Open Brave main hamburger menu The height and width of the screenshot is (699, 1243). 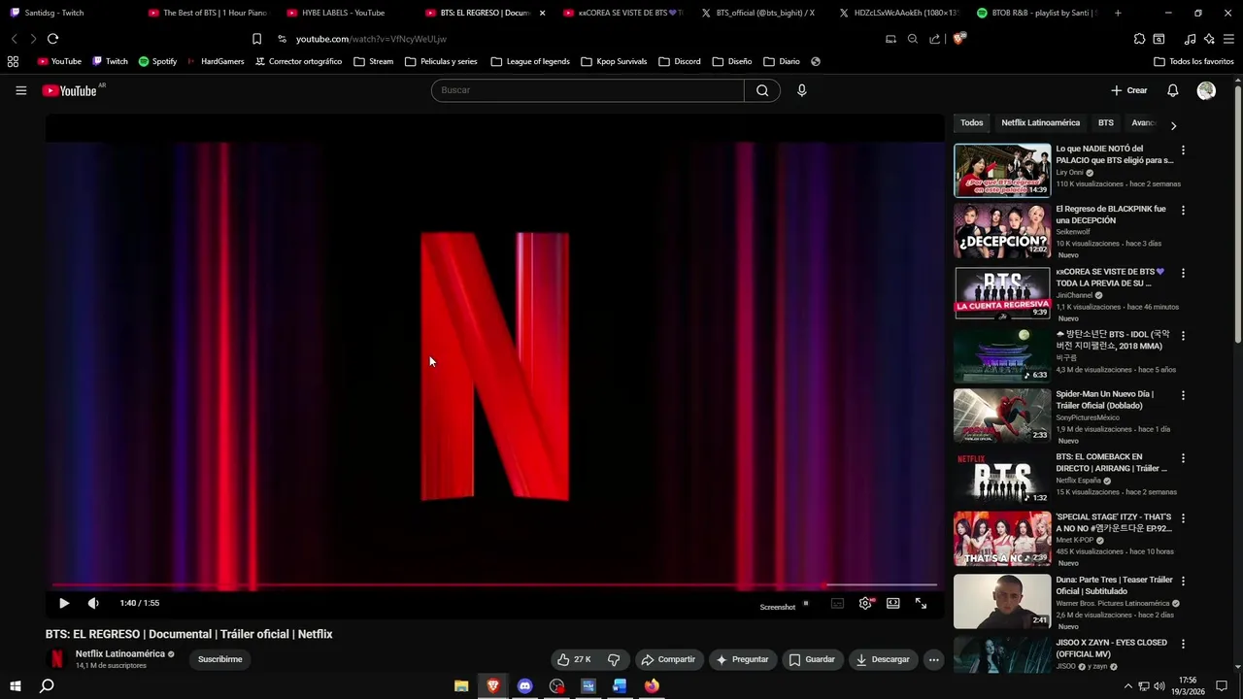(x=1228, y=39)
